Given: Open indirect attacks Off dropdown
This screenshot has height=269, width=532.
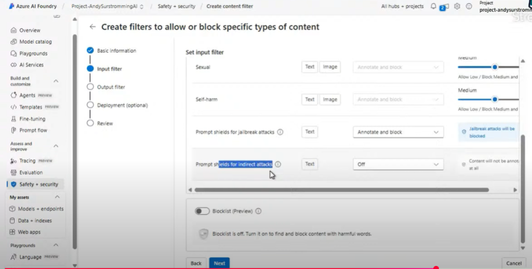Looking at the screenshot, I should [x=398, y=164].
